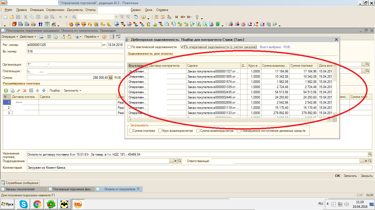Expand the Операция dropdown menu
Viewport: 375px width, 210px height.
[10, 37]
